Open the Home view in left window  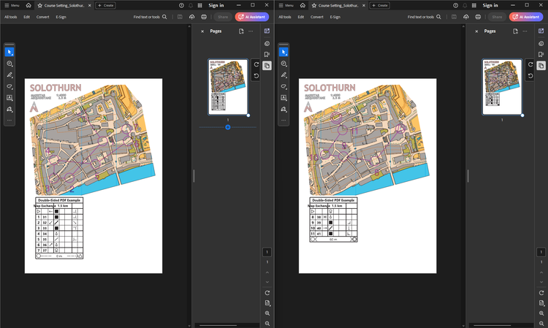(28, 5)
